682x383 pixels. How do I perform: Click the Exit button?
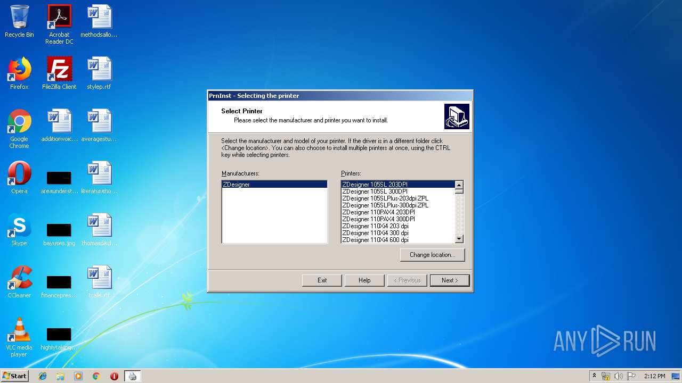[x=322, y=280]
